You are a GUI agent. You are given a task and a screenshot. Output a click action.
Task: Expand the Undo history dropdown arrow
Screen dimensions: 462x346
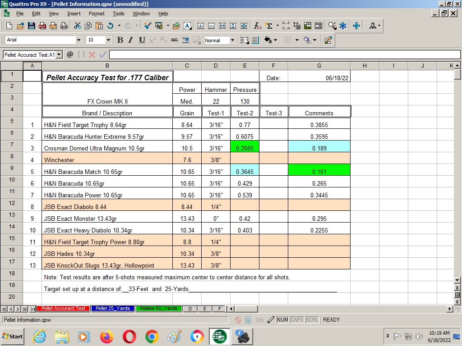click(119, 26)
